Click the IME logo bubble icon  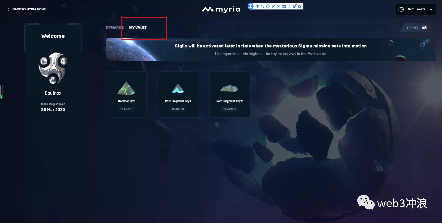point(251,6)
